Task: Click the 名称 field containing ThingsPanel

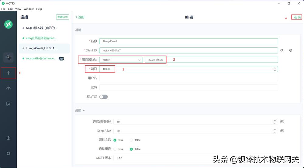Action: (188, 41)
